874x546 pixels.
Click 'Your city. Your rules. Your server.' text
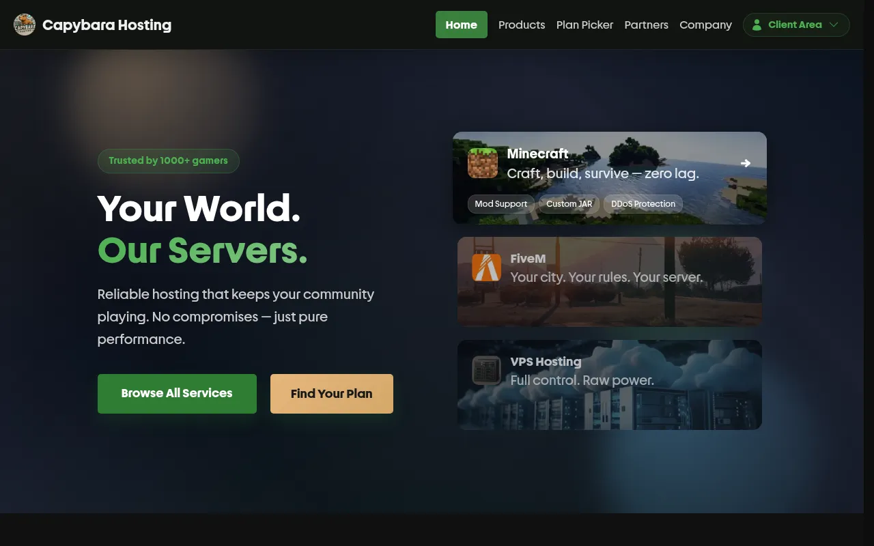coord(606,277)
